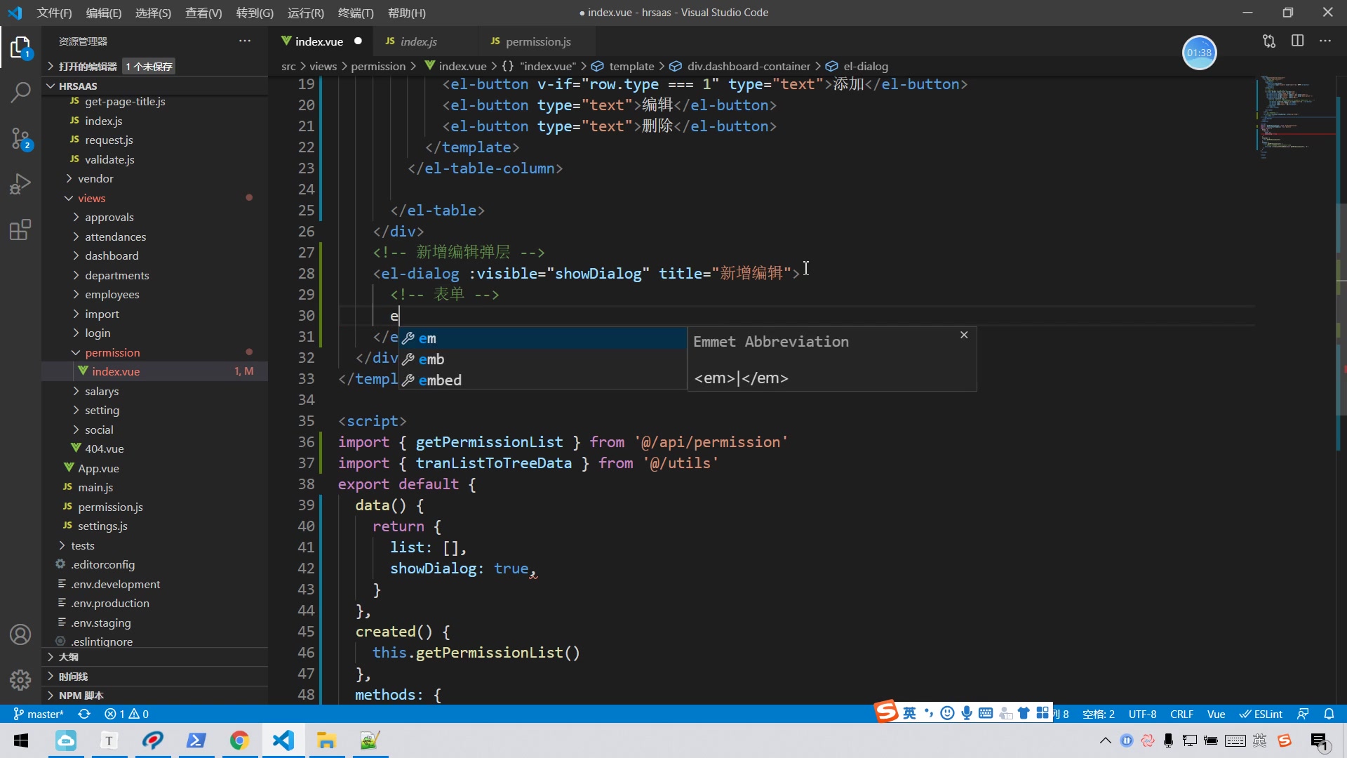Close the Emmet suggestion details panel
1347x758 pixels.
pyautogui.click(x=964, y=335)
